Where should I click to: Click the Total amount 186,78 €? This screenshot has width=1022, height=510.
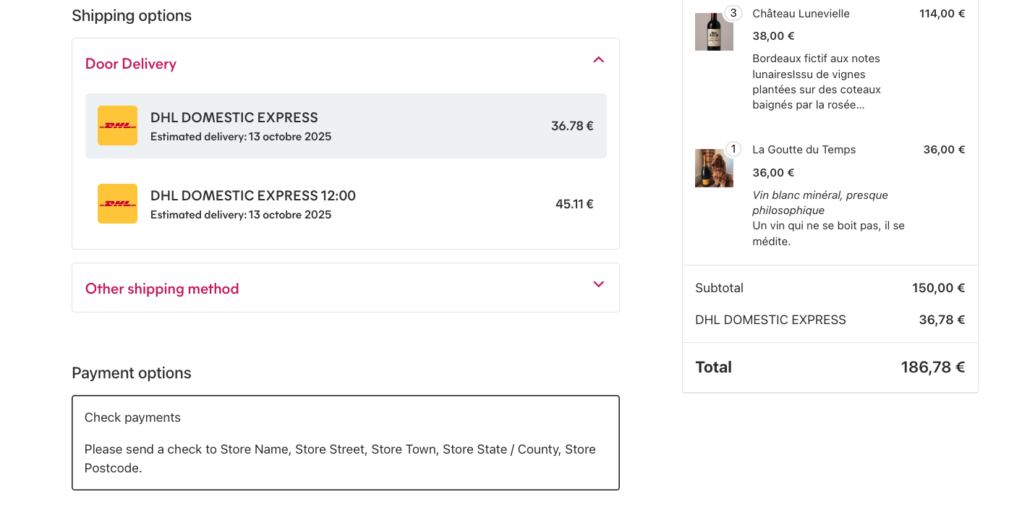[x=932, y=367]
